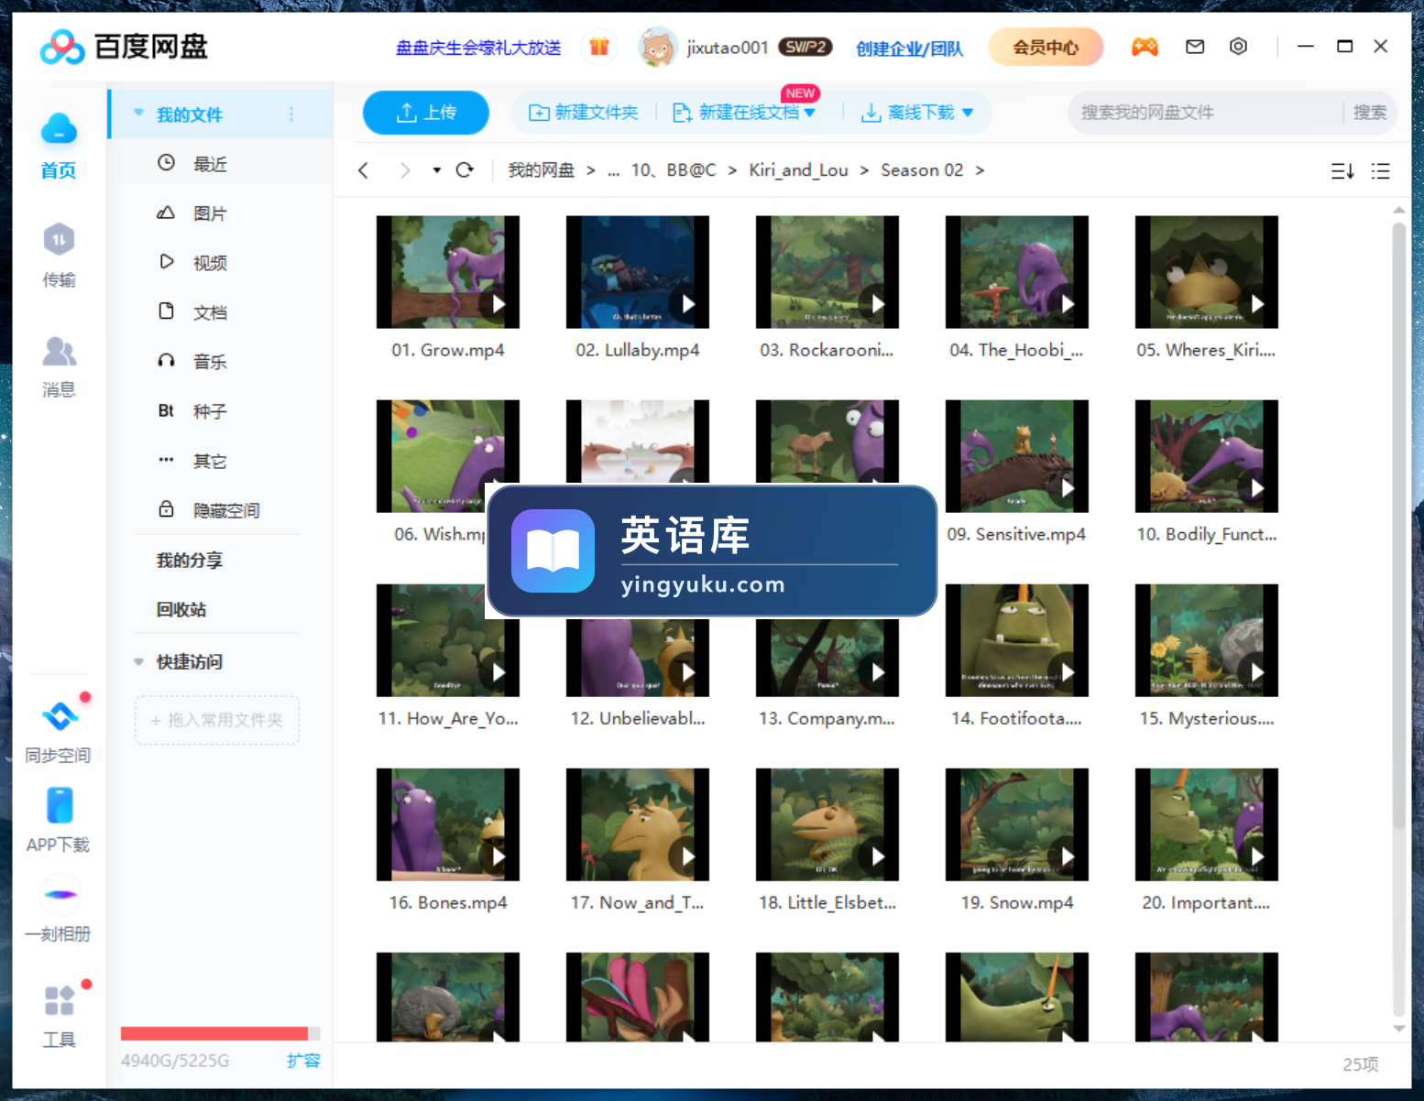Screen dimensions: 1424x1101
Task: Select 10. Bodily_Funct video thumbnail
Action: [1207, 456]
